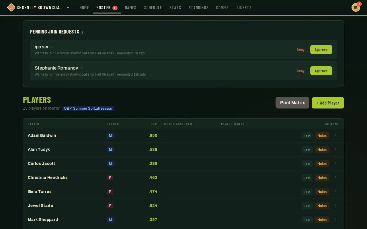Viewport: 367px width, 229px height.
Task: Open Notes for Jewel Staite
Action: (322, 206)
